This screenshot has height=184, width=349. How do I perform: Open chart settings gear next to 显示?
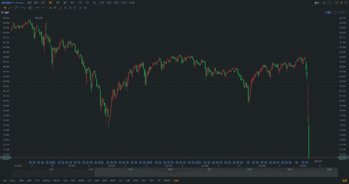click(x=324, y=3)
